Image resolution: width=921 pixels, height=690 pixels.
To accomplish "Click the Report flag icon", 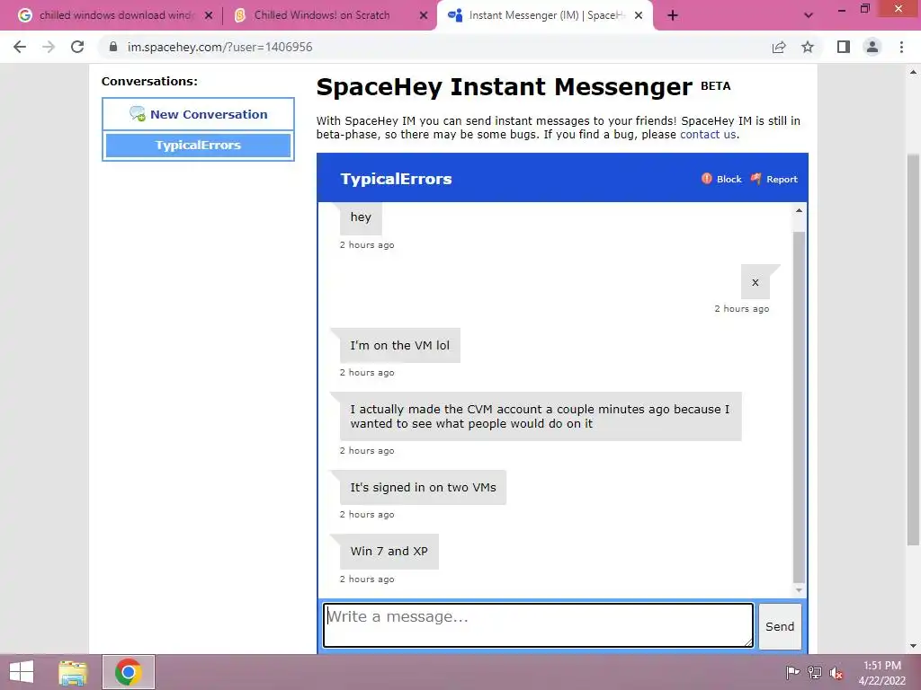I will pos(756,179).
